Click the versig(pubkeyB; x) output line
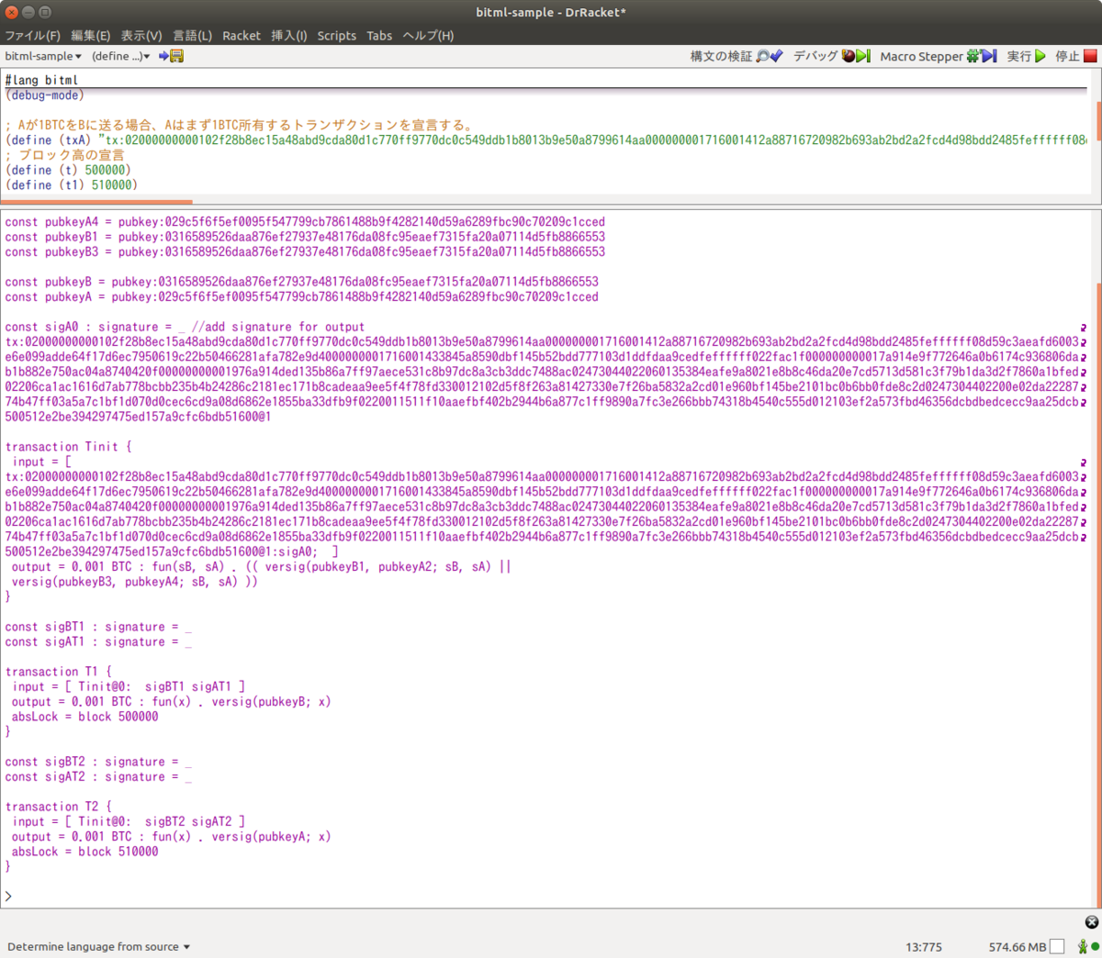 (171, 702)
